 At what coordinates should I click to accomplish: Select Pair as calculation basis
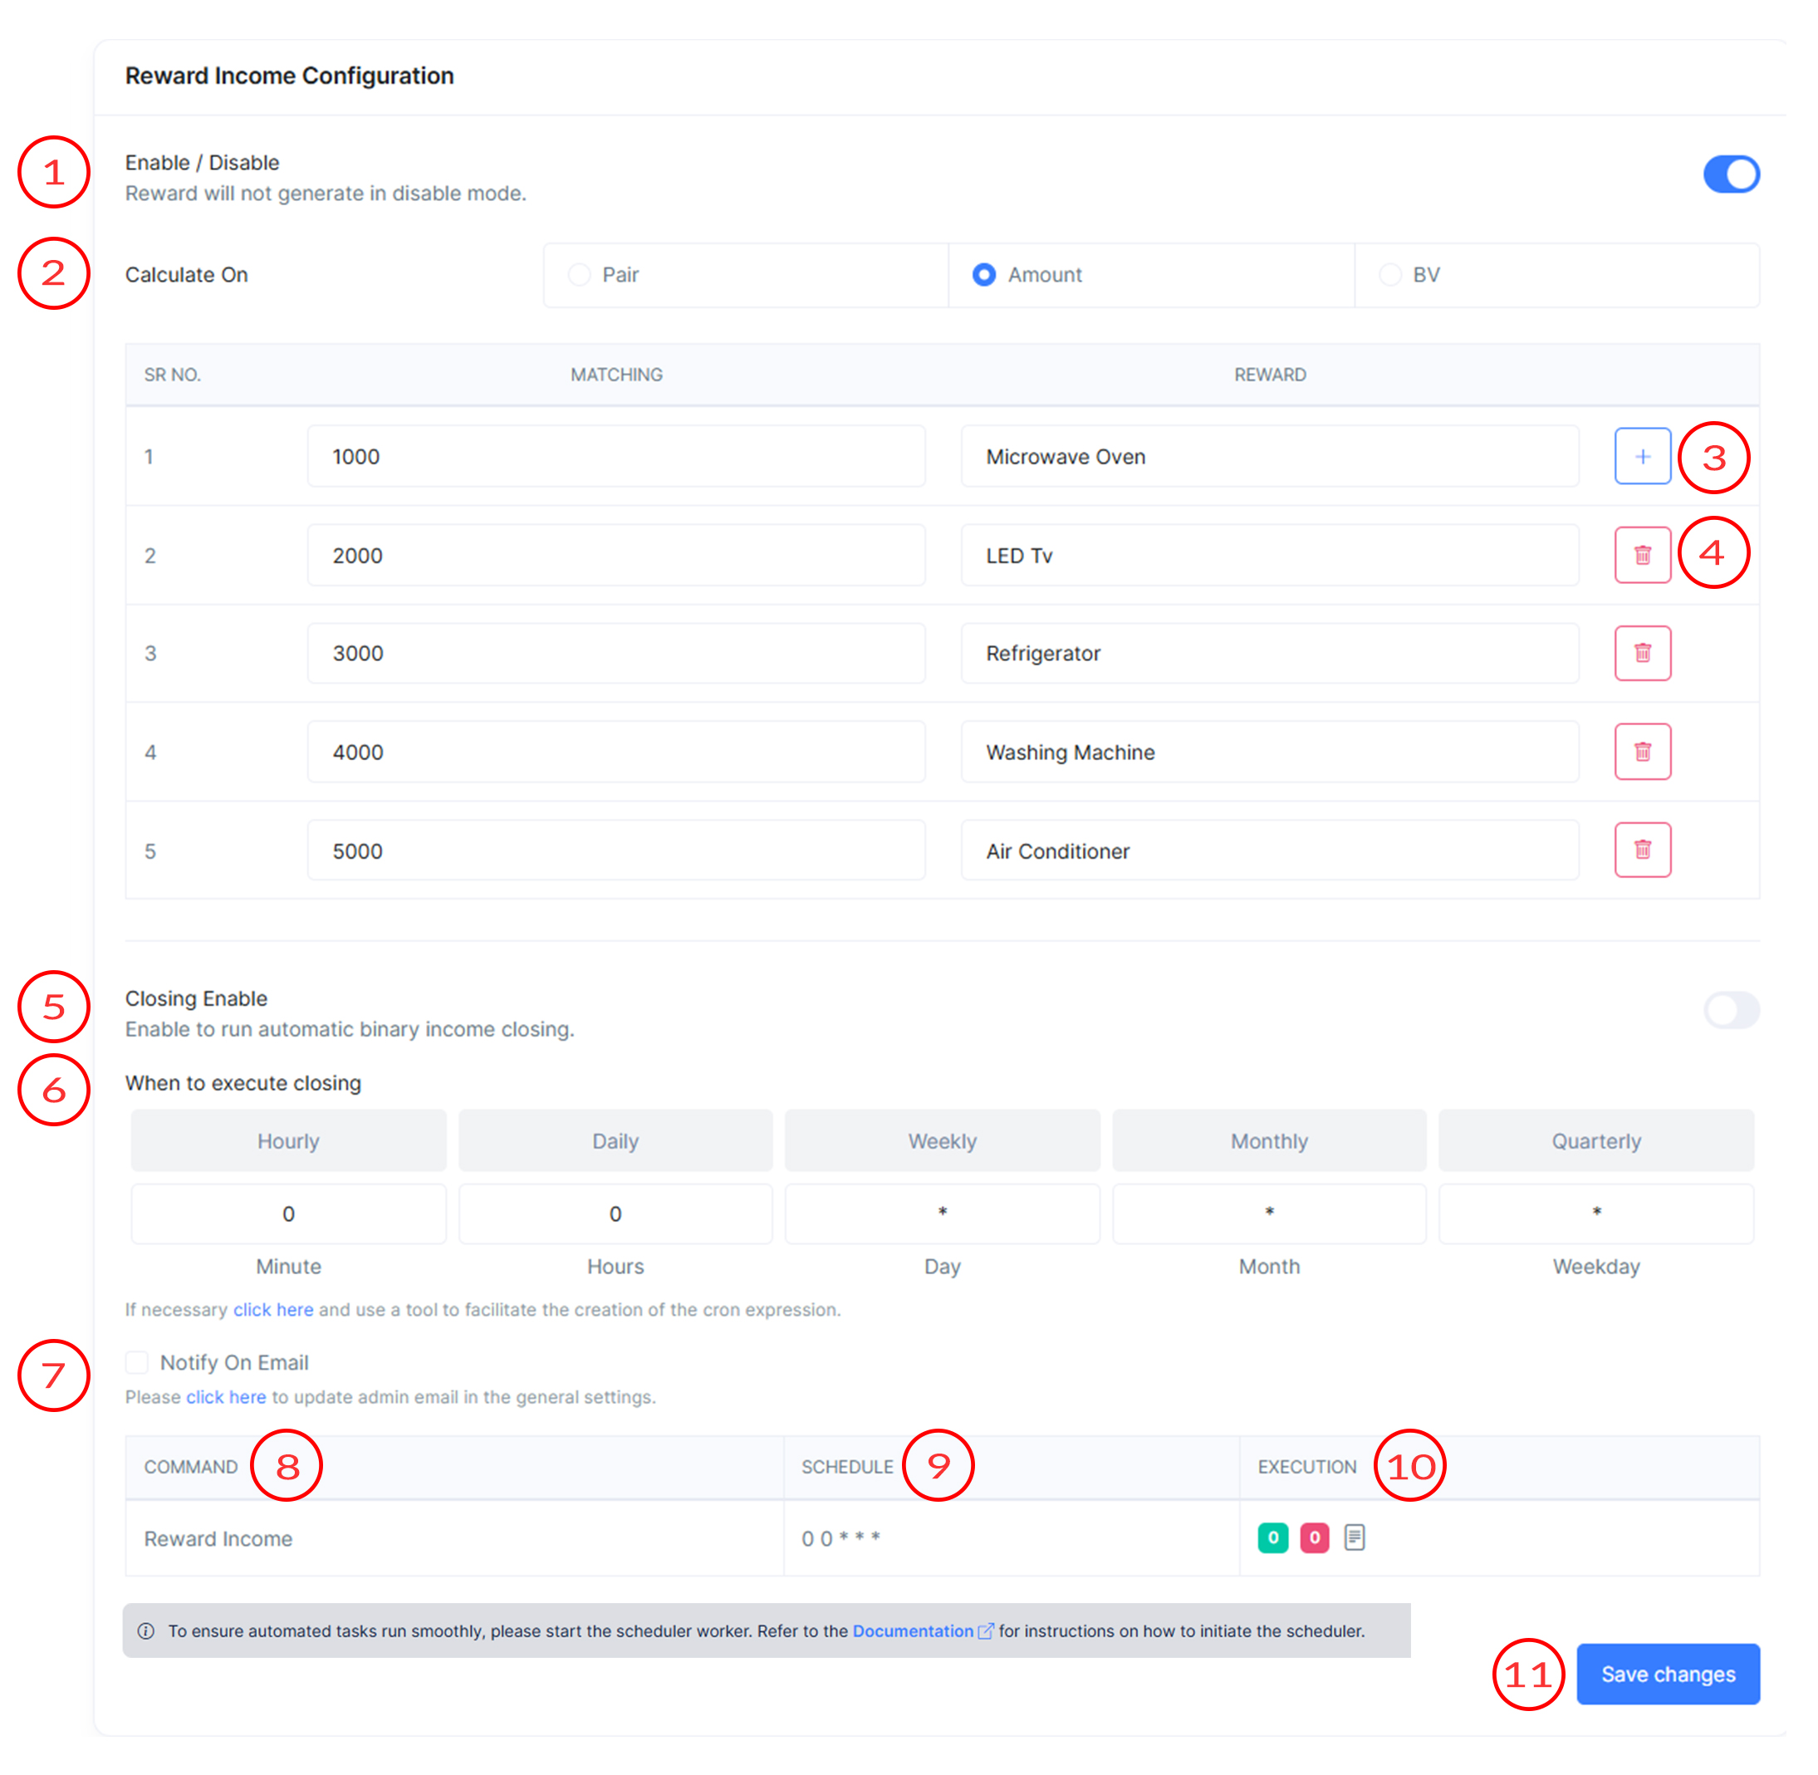pos(579,275)
